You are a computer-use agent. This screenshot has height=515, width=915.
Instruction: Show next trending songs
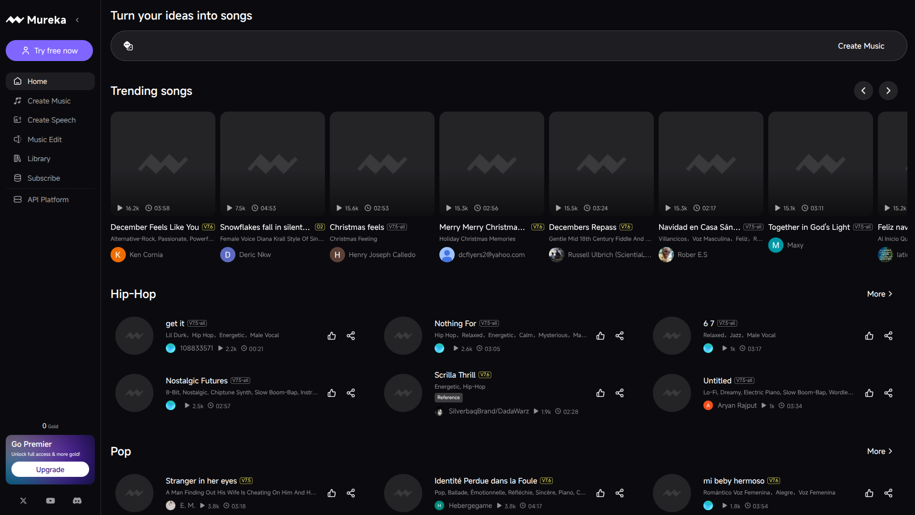[887, 91]
